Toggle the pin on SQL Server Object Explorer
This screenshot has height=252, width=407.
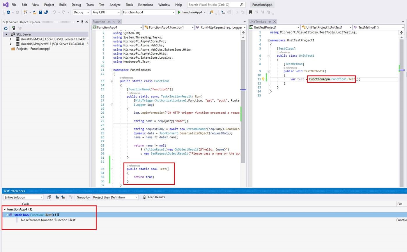pos(82,22)
